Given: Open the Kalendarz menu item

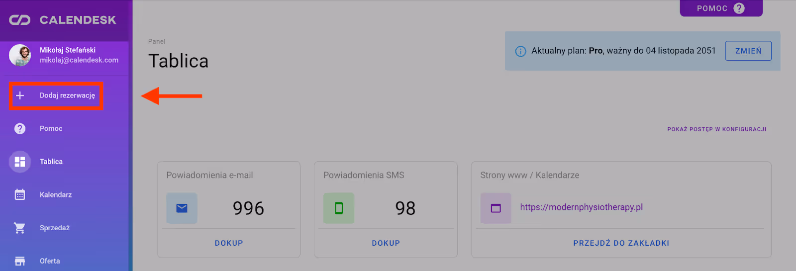Looking at the screenshot, I should (56, 195).
